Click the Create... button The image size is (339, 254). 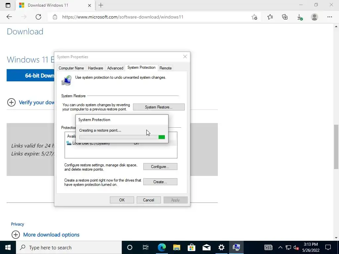160,182
